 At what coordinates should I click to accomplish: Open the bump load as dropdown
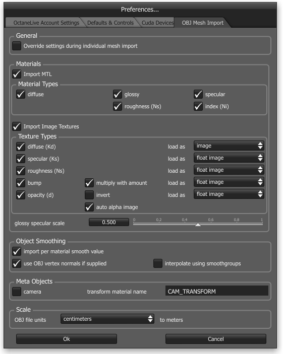[x=229, y=182]
